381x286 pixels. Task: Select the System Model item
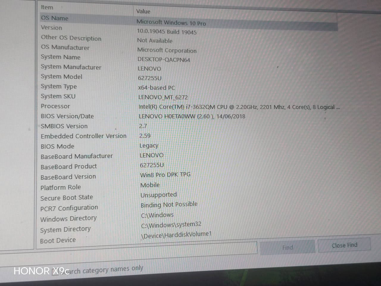[x=62, y=77]
